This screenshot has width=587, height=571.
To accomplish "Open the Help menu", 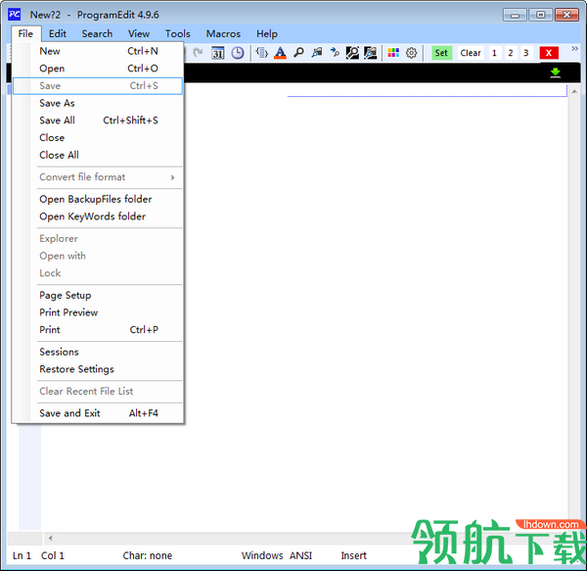I will click(267, 33).
